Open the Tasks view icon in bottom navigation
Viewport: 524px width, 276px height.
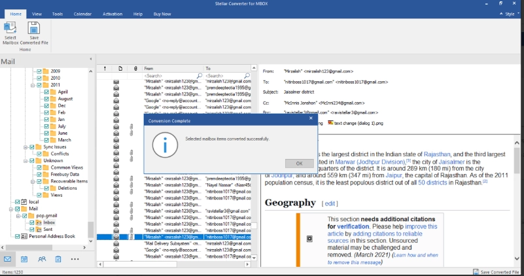[58, 259]
